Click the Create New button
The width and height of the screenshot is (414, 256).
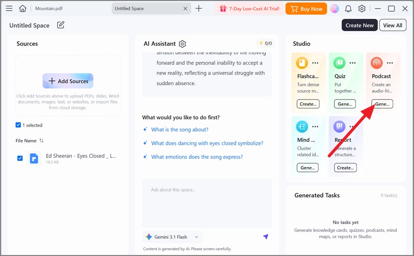click(x=359, y=25)
